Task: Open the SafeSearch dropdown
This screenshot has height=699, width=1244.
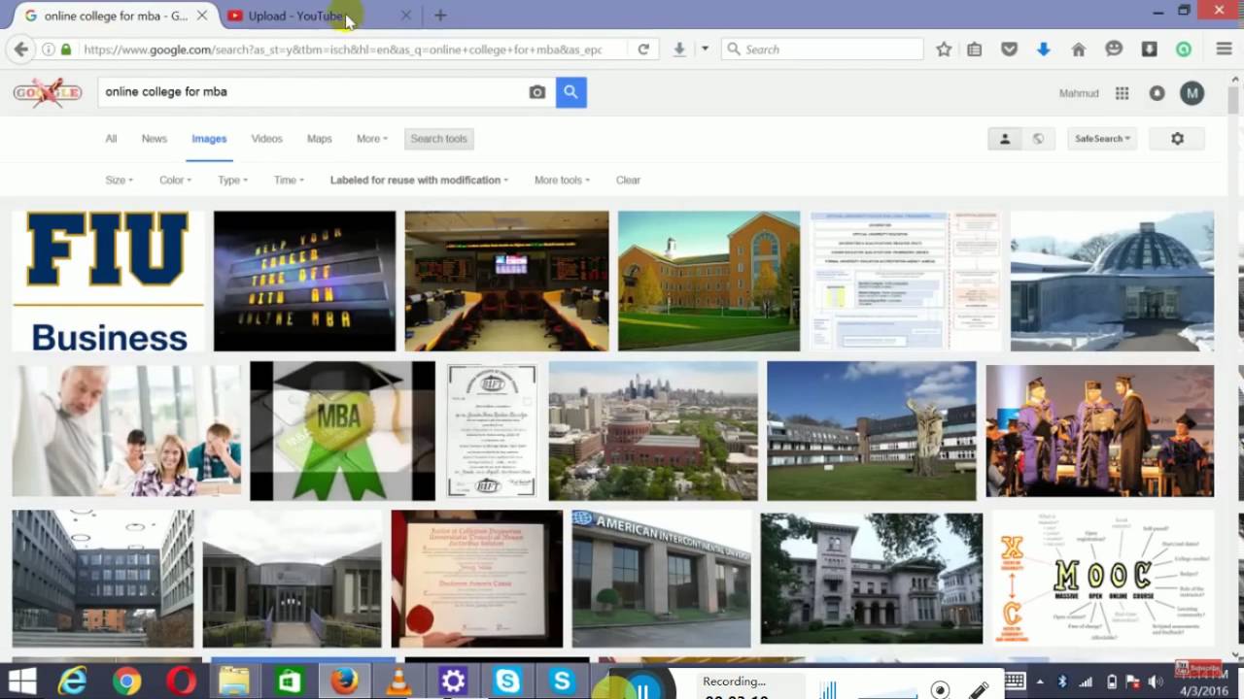Action: click(x=1102, y=139)
